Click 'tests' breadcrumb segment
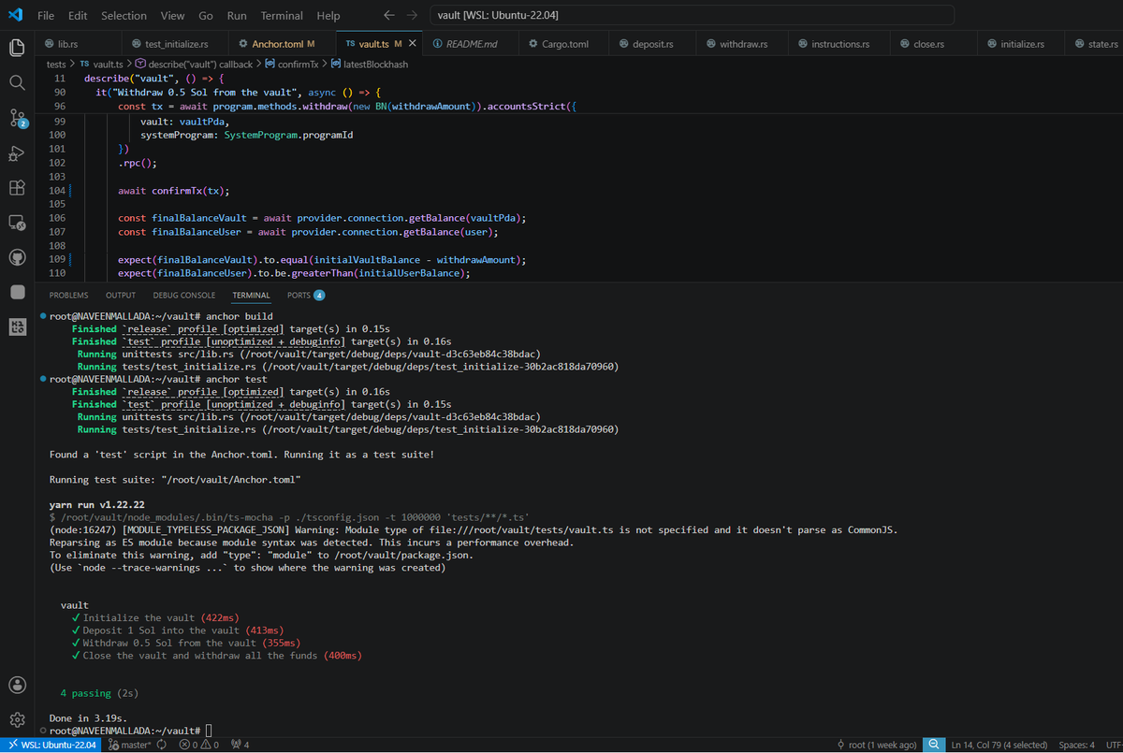The image size is (1123, 753). point(56,64)
